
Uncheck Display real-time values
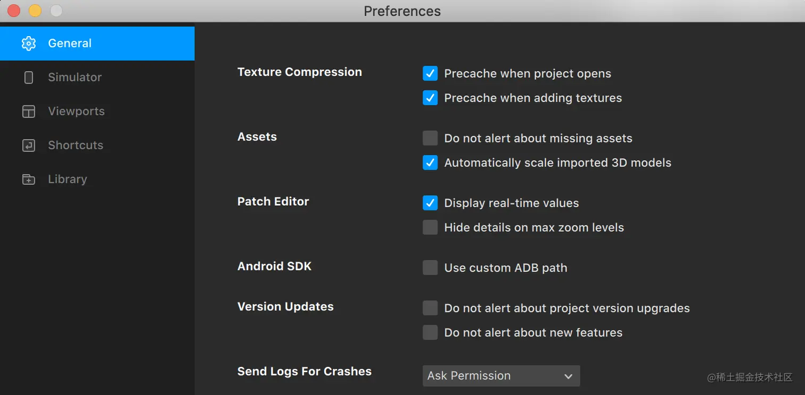click(x=430, y=203)
